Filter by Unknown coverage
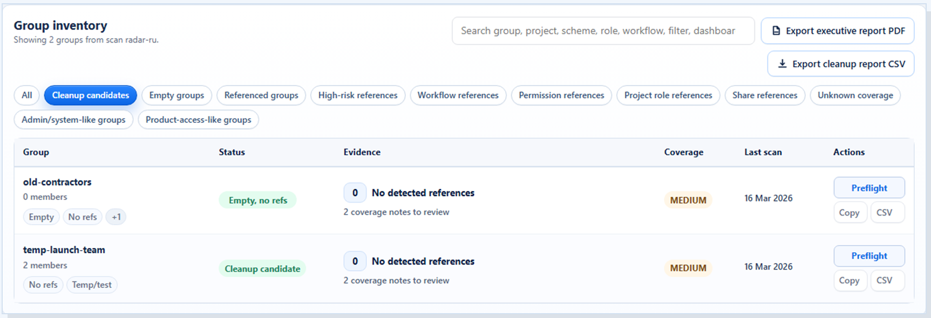Image resolution: width=931 pixels, height=318 pixels. point(855,95)
